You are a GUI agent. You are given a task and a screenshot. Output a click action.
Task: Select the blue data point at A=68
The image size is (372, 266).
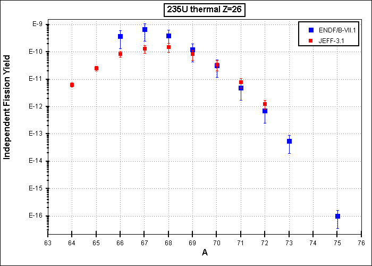point(168,36)
